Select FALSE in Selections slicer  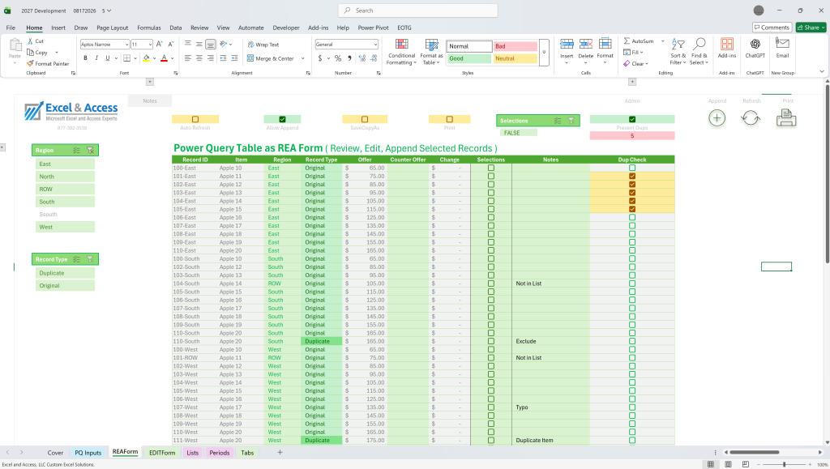pyautogui.click(x=518, y=133)
